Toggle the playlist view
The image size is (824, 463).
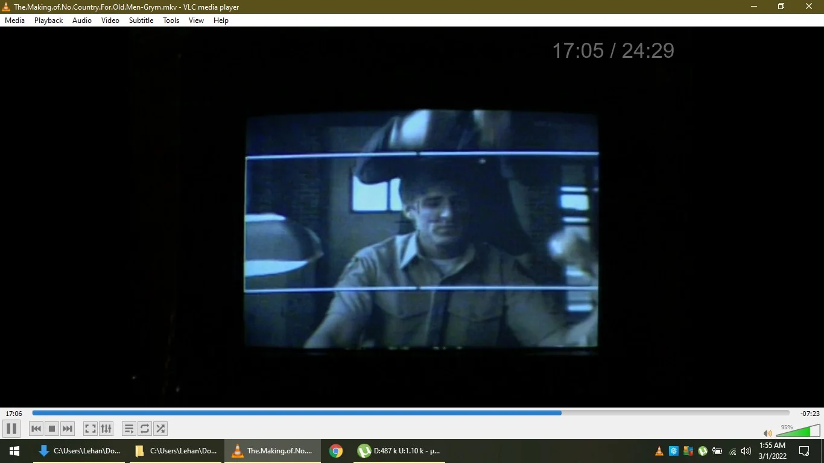129,429
